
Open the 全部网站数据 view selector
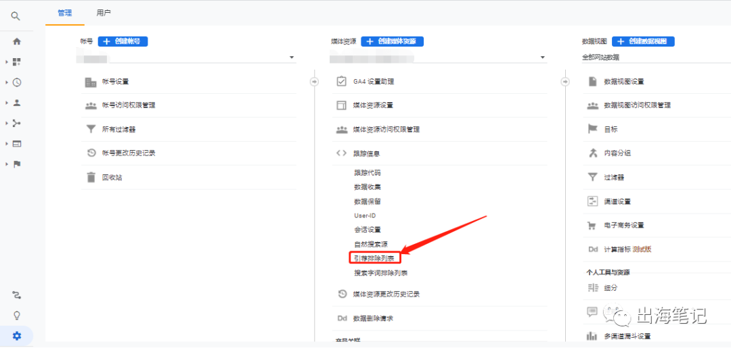pos(657,57)
